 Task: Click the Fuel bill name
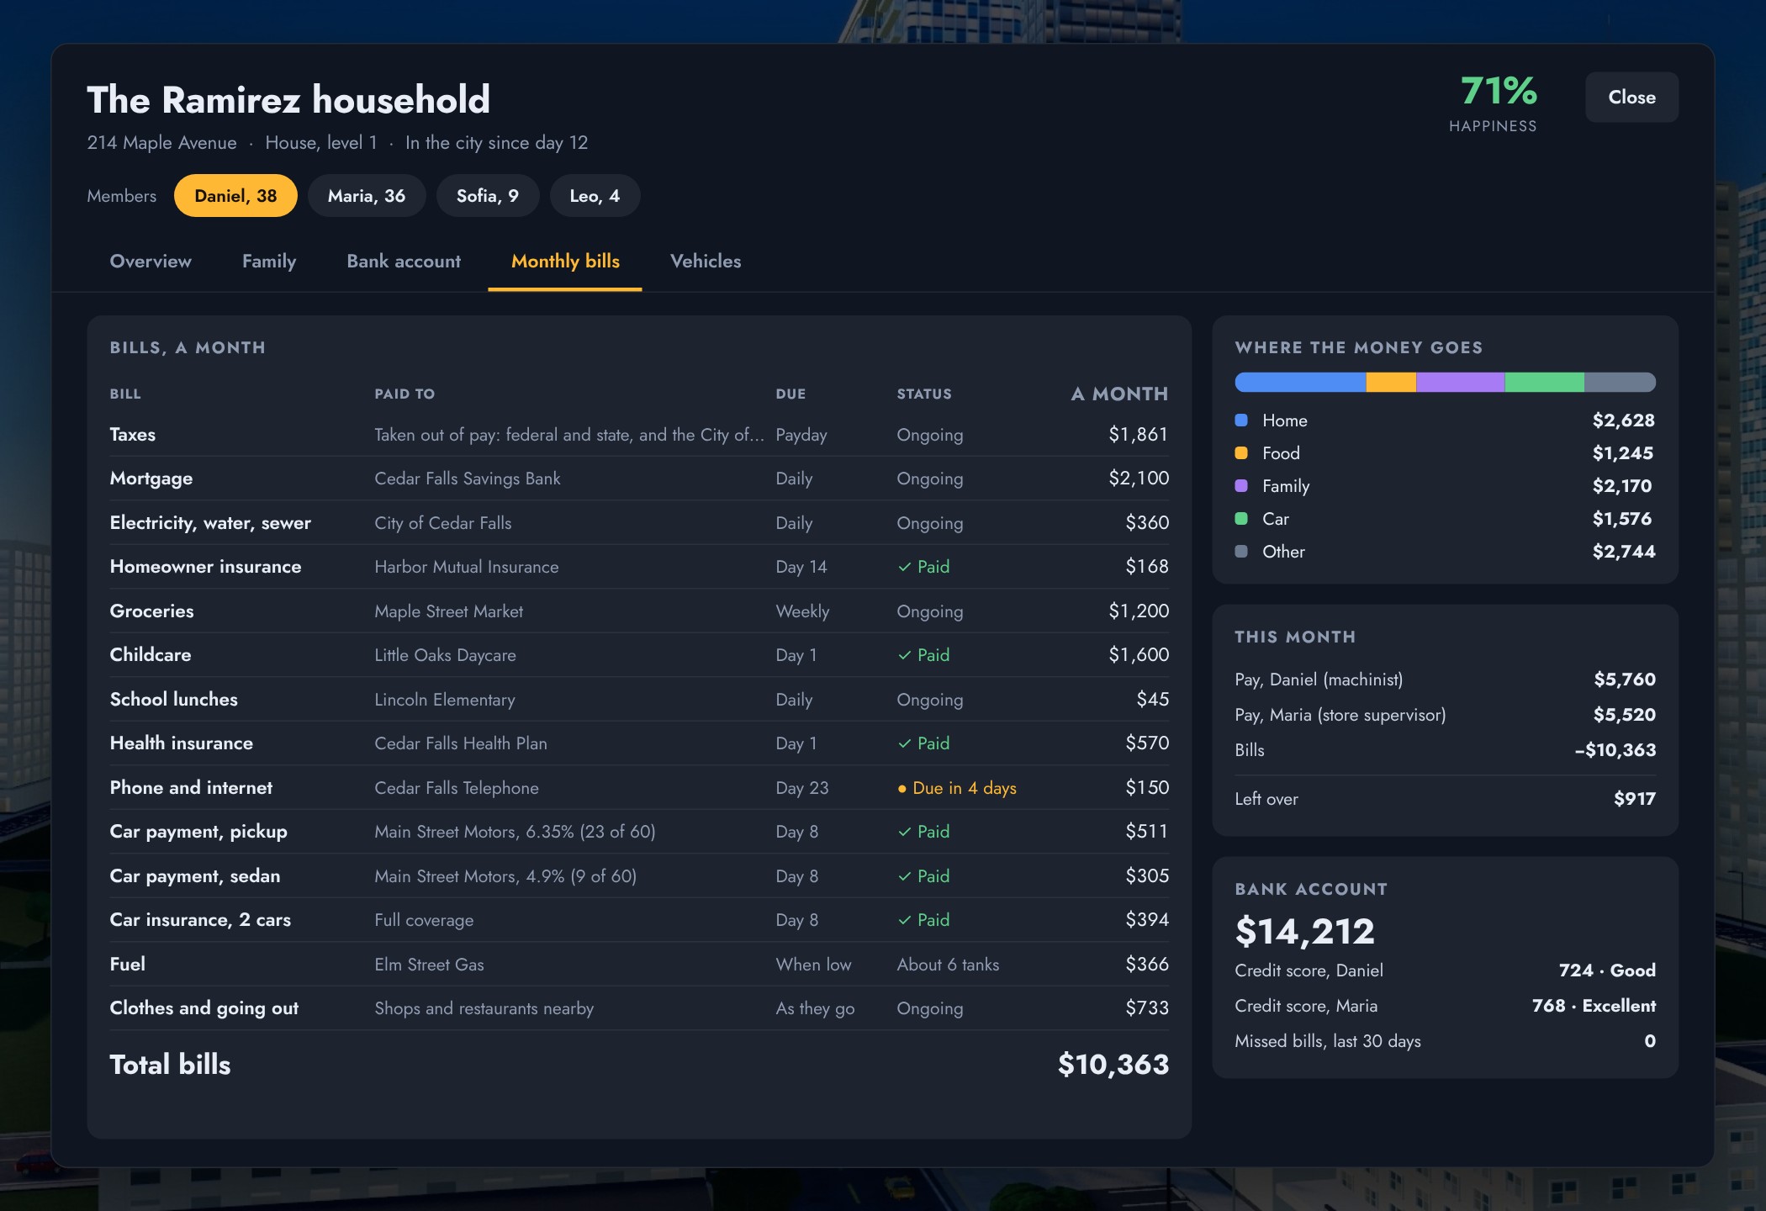[x=128, y=965]
